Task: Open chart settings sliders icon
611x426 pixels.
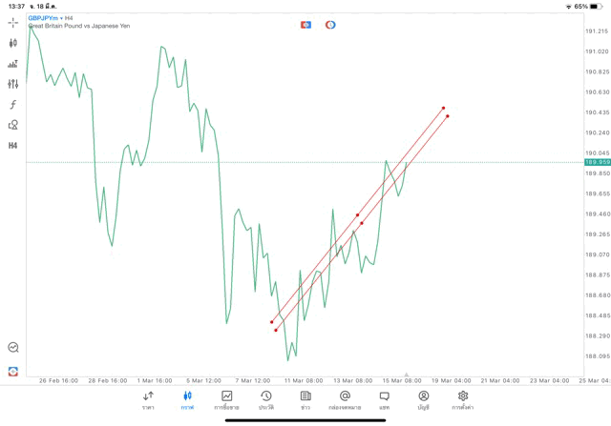Action: (13, 84)
